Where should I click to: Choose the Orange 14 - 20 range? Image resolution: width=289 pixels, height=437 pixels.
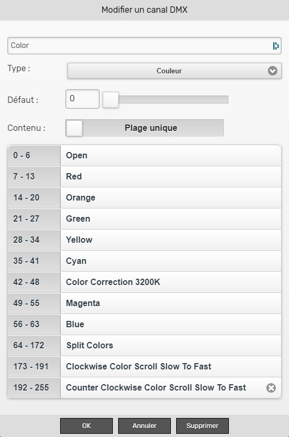(144, 198)
